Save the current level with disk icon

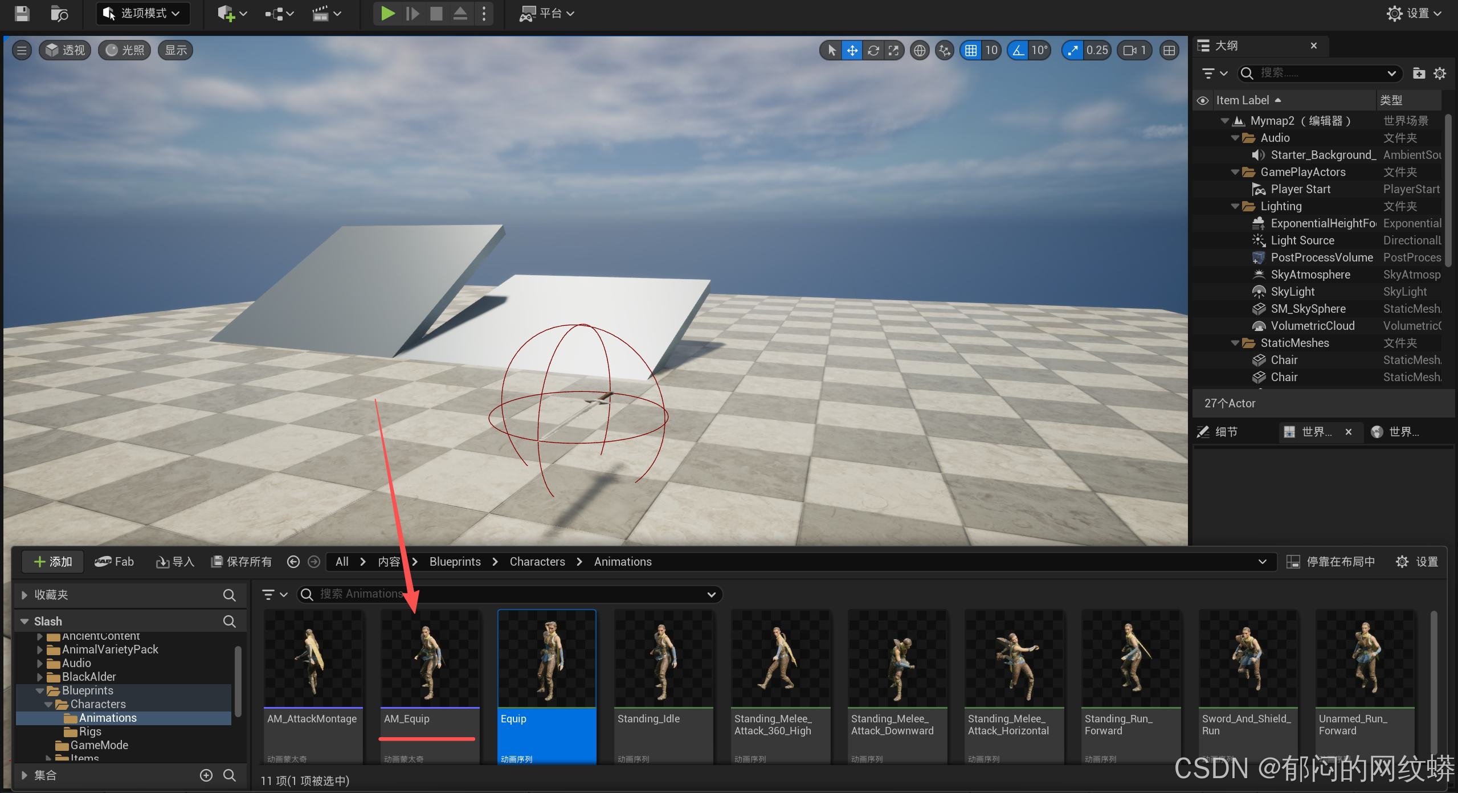click(x=22, y=13)
